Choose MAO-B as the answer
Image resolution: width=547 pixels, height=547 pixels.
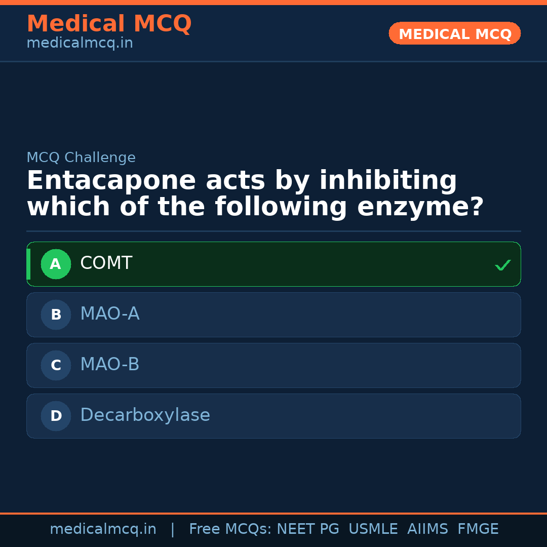(110, 365)
